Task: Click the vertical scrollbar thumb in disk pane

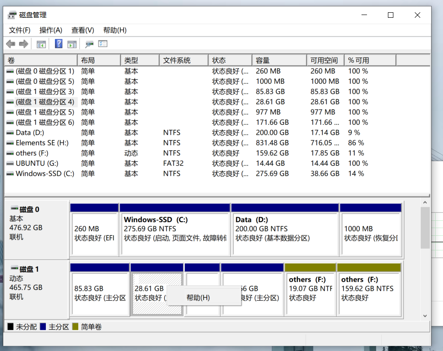Action: click(x=425, y=228)
